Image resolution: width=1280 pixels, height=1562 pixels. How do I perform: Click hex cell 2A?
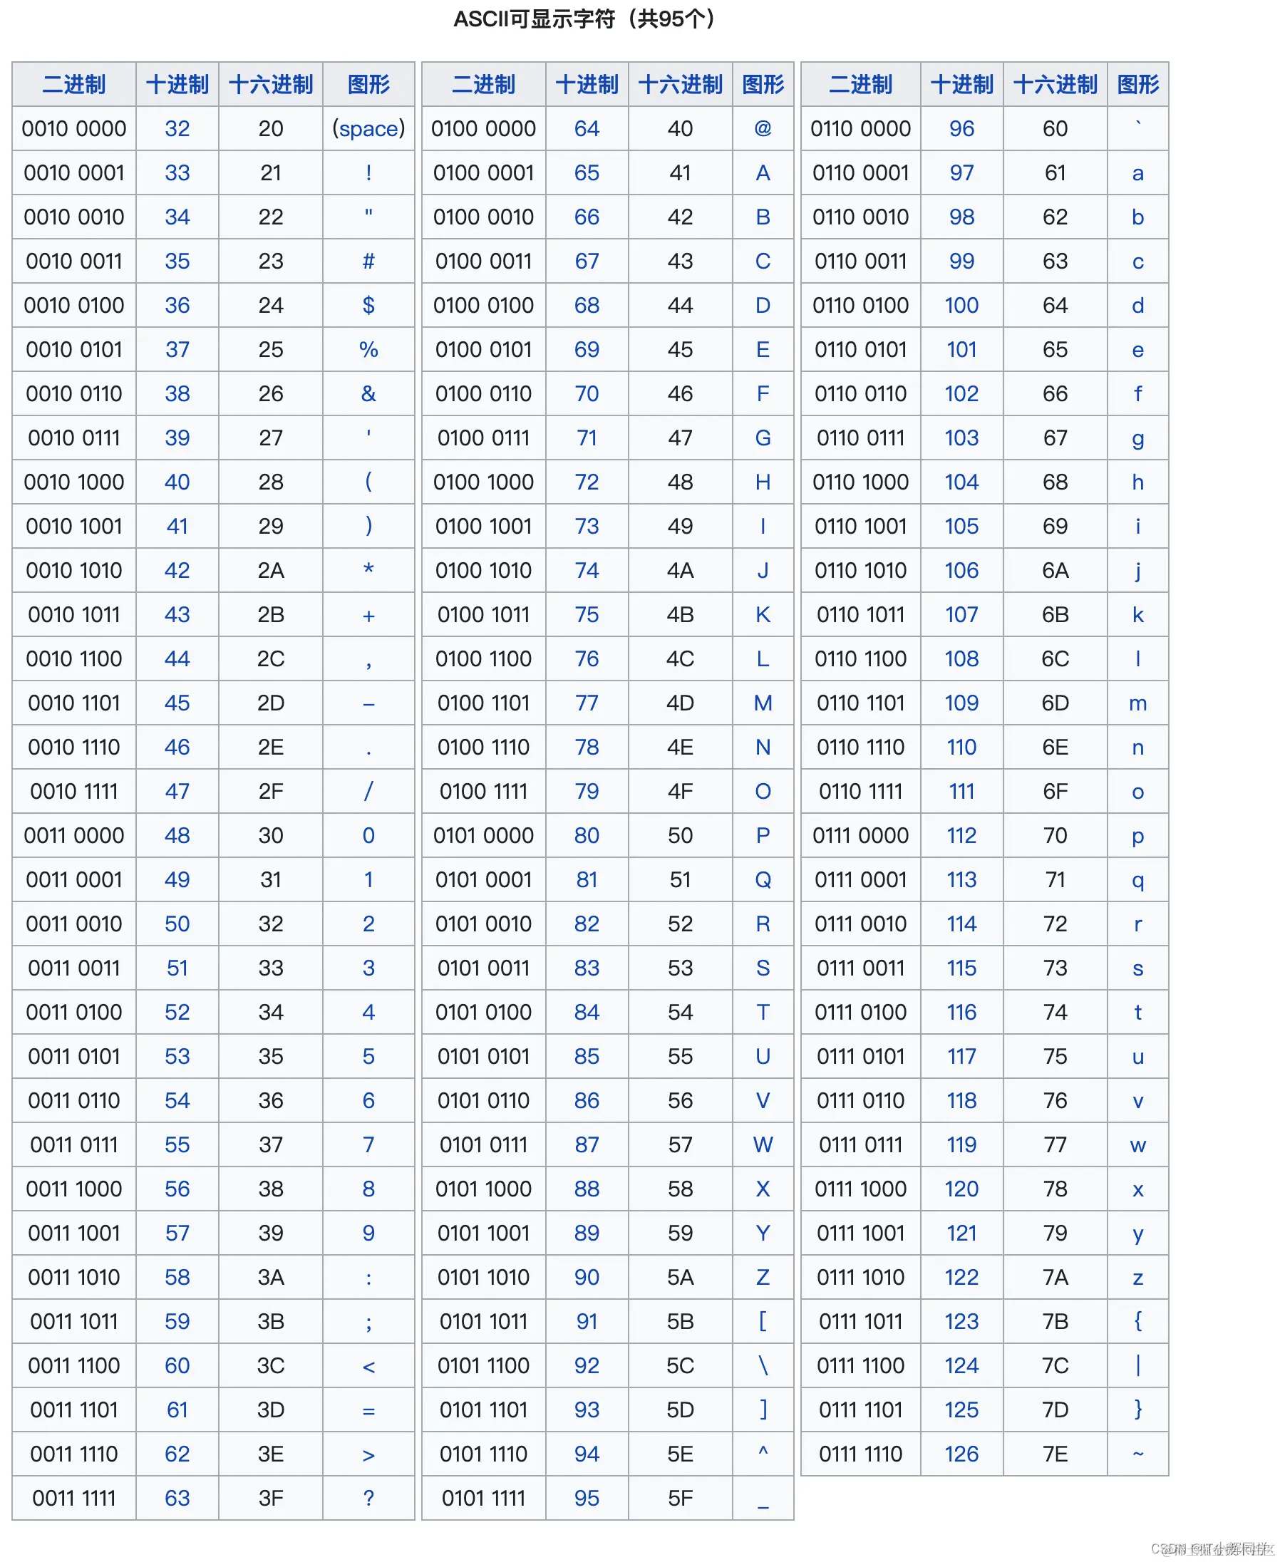tap(271, 571)
